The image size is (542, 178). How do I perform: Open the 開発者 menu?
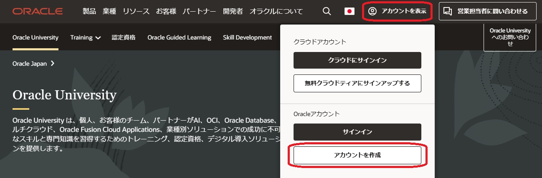tap(233, 11)
